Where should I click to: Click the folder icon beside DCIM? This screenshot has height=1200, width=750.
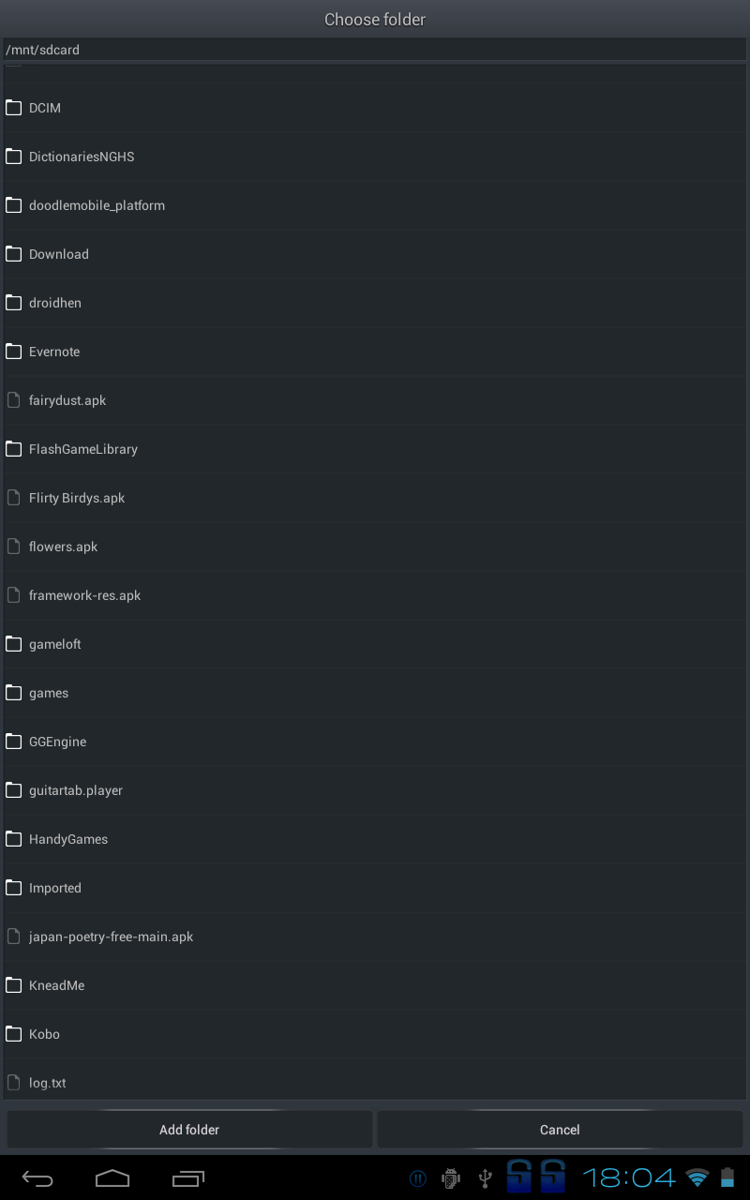click(x=14, y=108)
